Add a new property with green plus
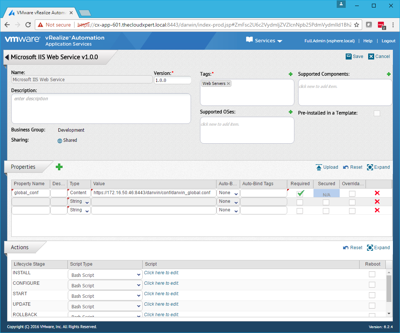The image size is (400, 333). coord(59,167)
